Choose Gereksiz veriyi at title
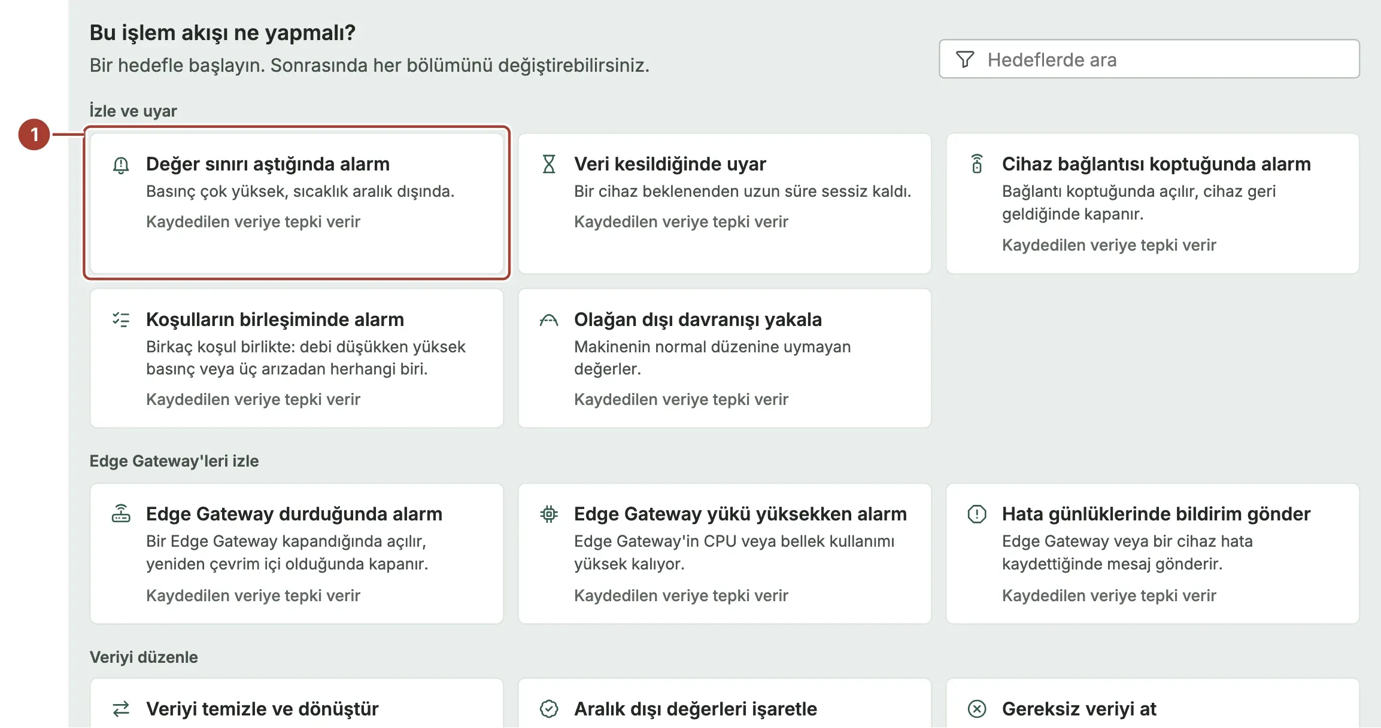The image size is (1381, 728). click(1079, 709)
